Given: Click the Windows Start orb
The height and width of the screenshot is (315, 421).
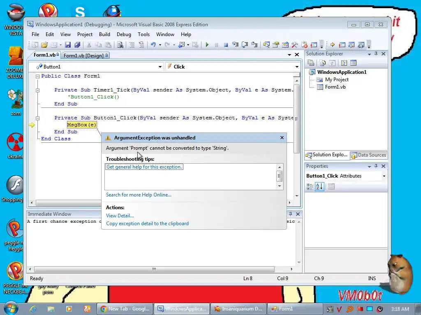Looking at the screenshot, I should tap(11, 308).
